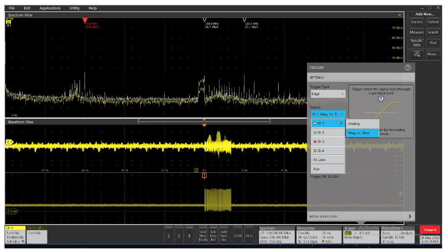The height and width of the screenshot is (252, 446).
Task: Click the 120.0 MHz spectrum marker
Action: [244, 20]
